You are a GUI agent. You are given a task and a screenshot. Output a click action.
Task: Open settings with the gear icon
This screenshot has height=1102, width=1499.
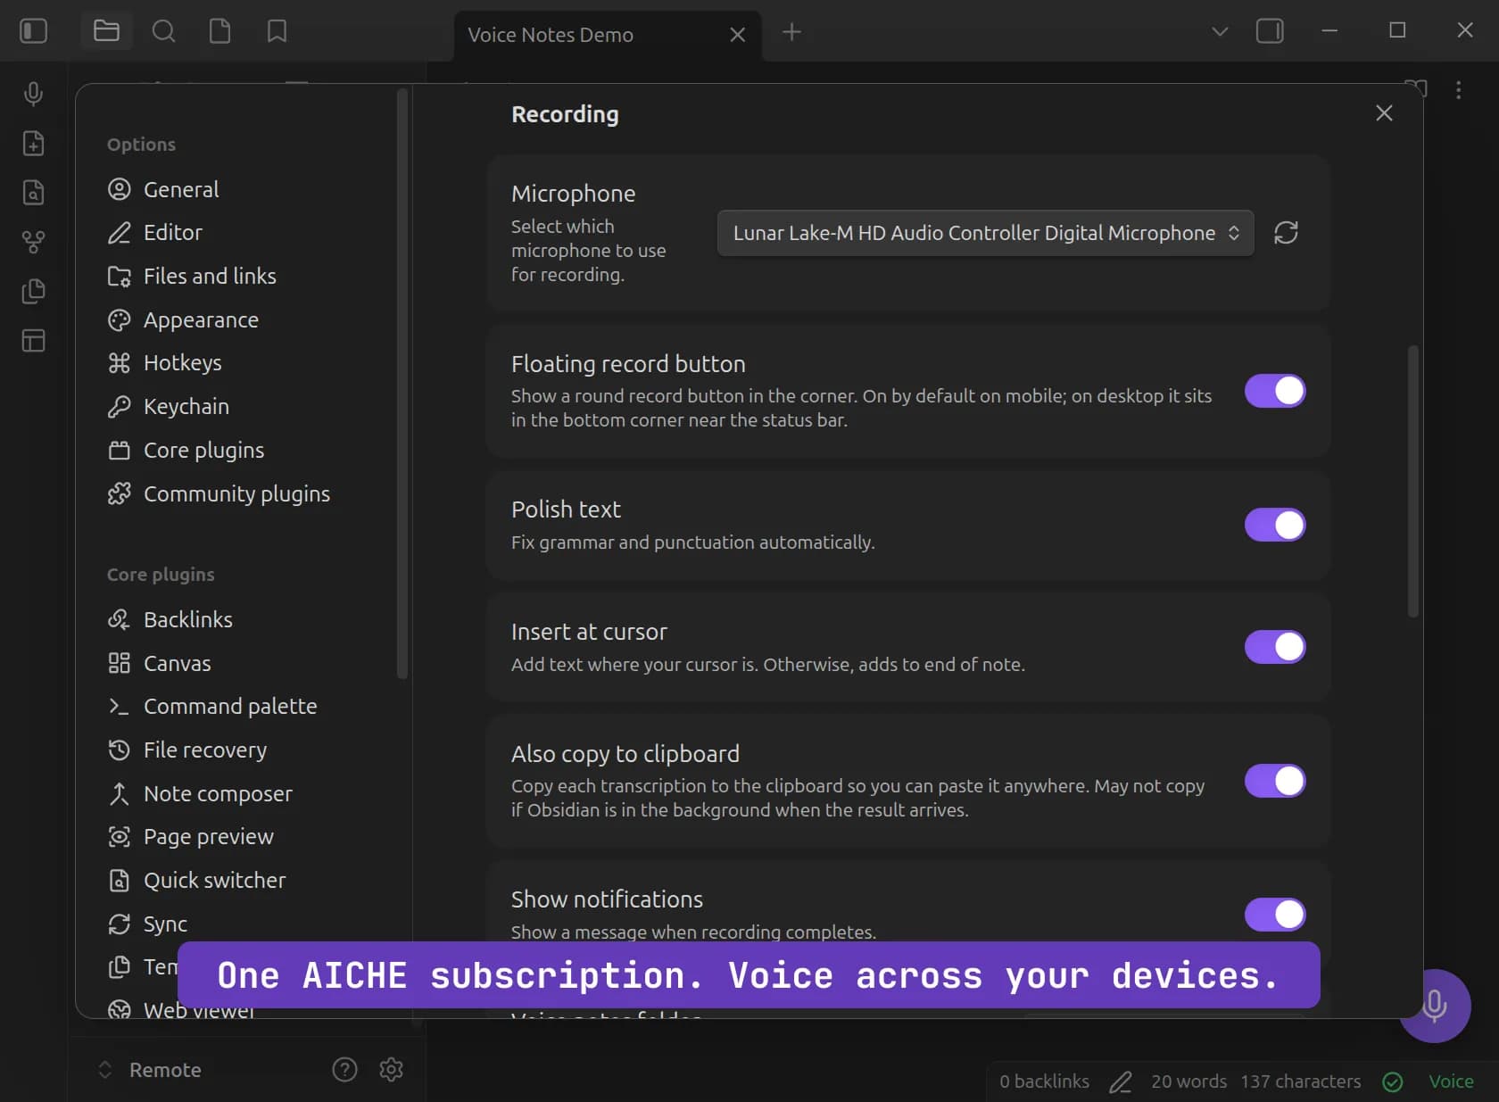(391, 1069)
